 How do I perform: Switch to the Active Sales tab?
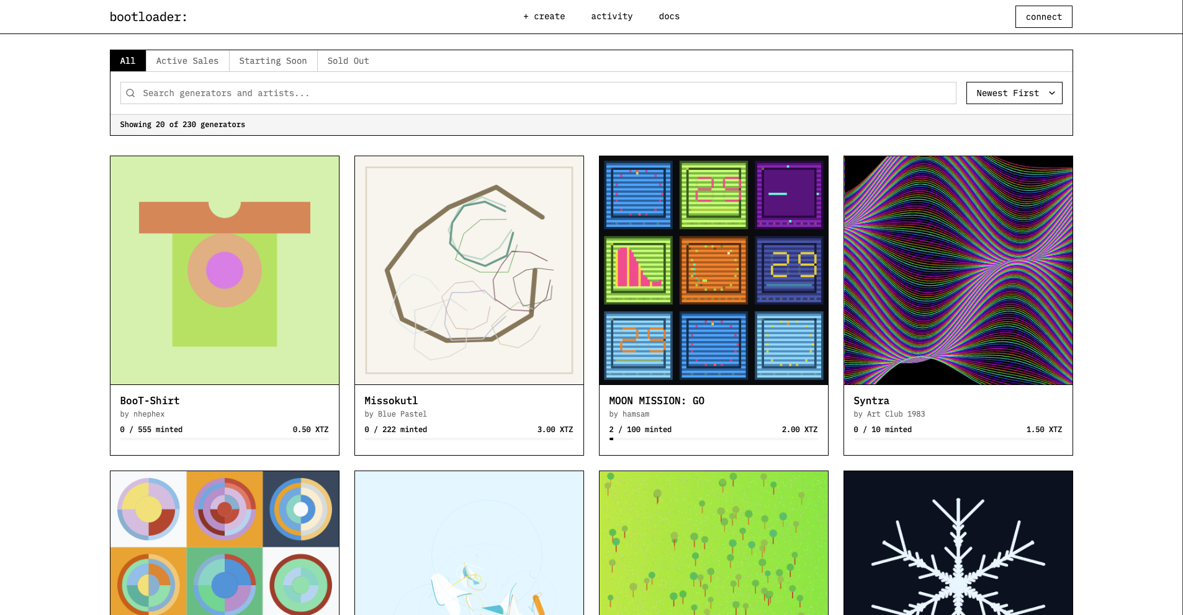click(x=187, y=61)
